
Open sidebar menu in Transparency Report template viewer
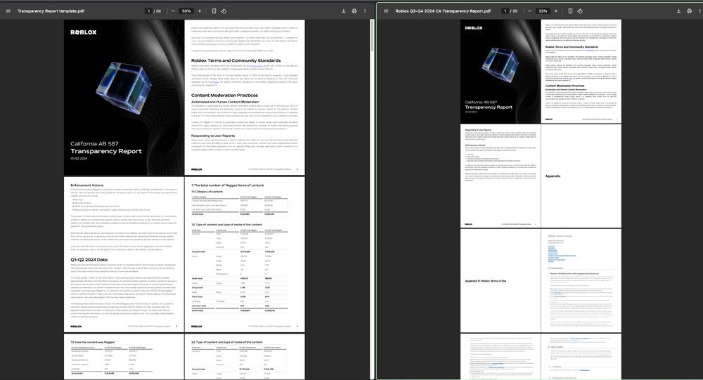8,11
